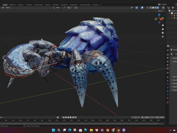Toggle X-ray mode in viewport header
Viewport: 177px width, 133px height.
pos(147,8)
